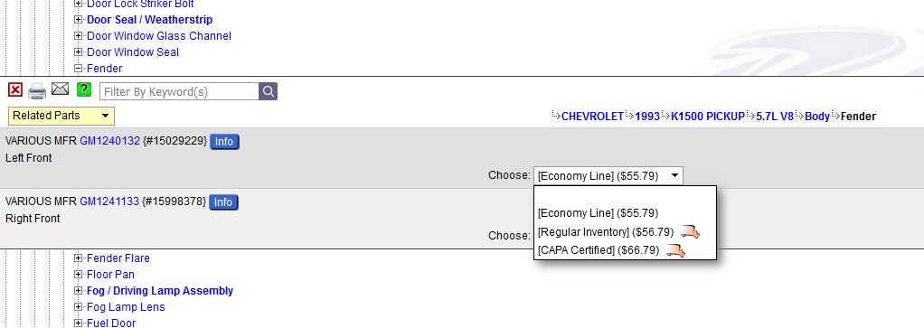Click the printer icon
The image size is (924, 328).
tap(37, 91)
